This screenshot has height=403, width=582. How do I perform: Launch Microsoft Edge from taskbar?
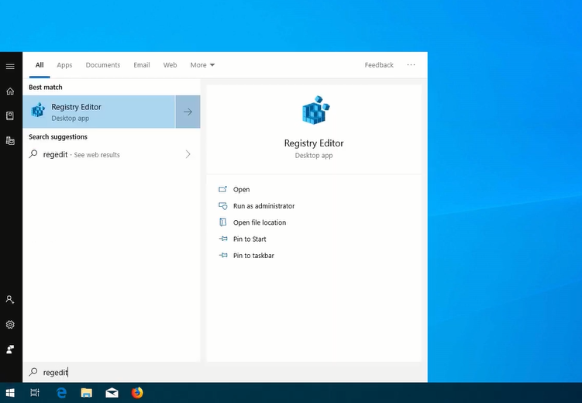61,393
